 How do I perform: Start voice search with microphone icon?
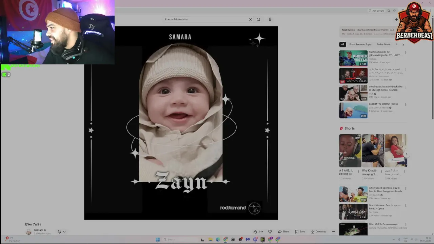270,19
